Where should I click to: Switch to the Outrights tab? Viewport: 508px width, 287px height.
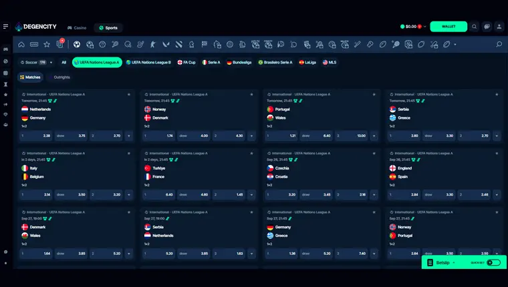tap(59, 77)
